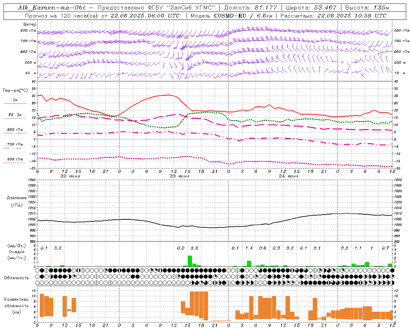
Task: Click the latitude value Широта: 53.467
Action: tap(311, 8)
